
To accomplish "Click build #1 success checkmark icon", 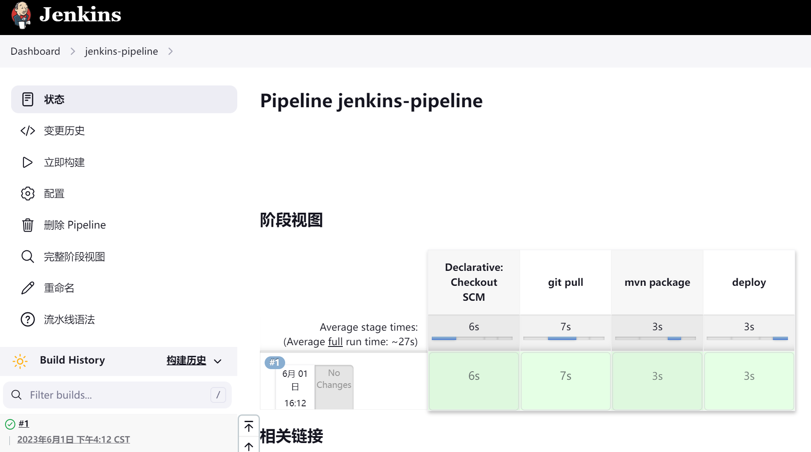I will 10,424.
